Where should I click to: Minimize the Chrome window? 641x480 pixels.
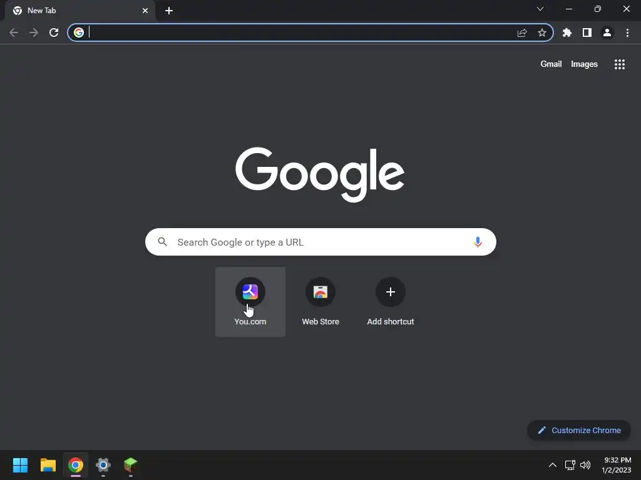click(x=569, y=9)
